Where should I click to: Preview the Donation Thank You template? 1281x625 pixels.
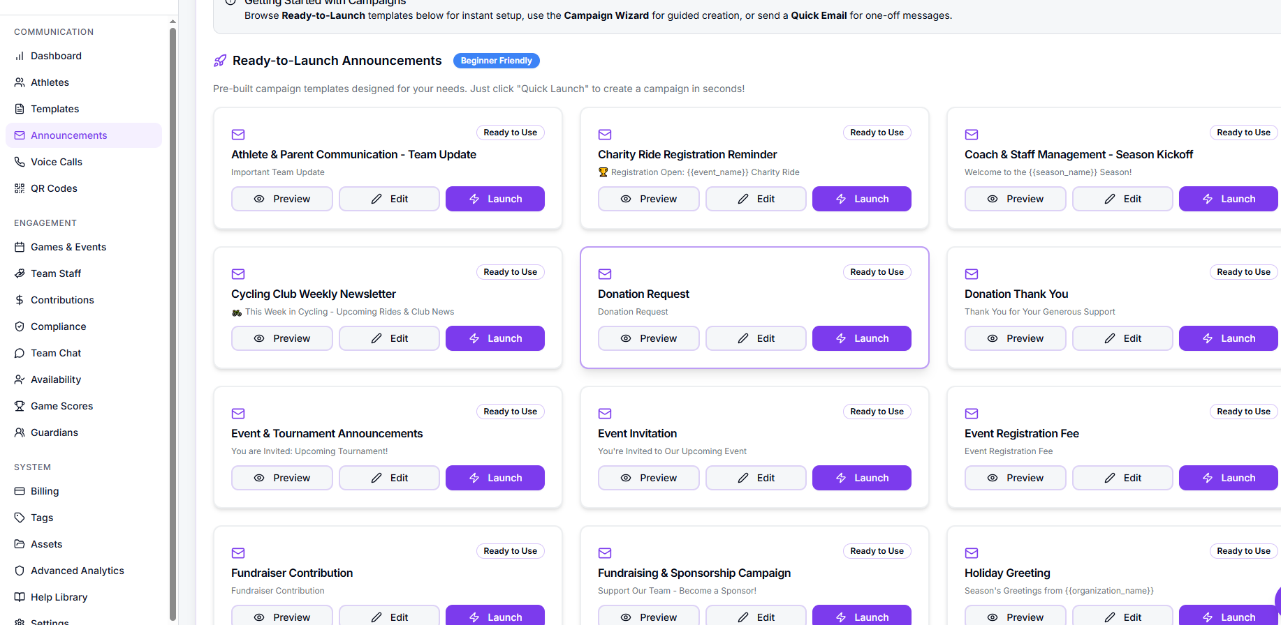pos(1015,338)
